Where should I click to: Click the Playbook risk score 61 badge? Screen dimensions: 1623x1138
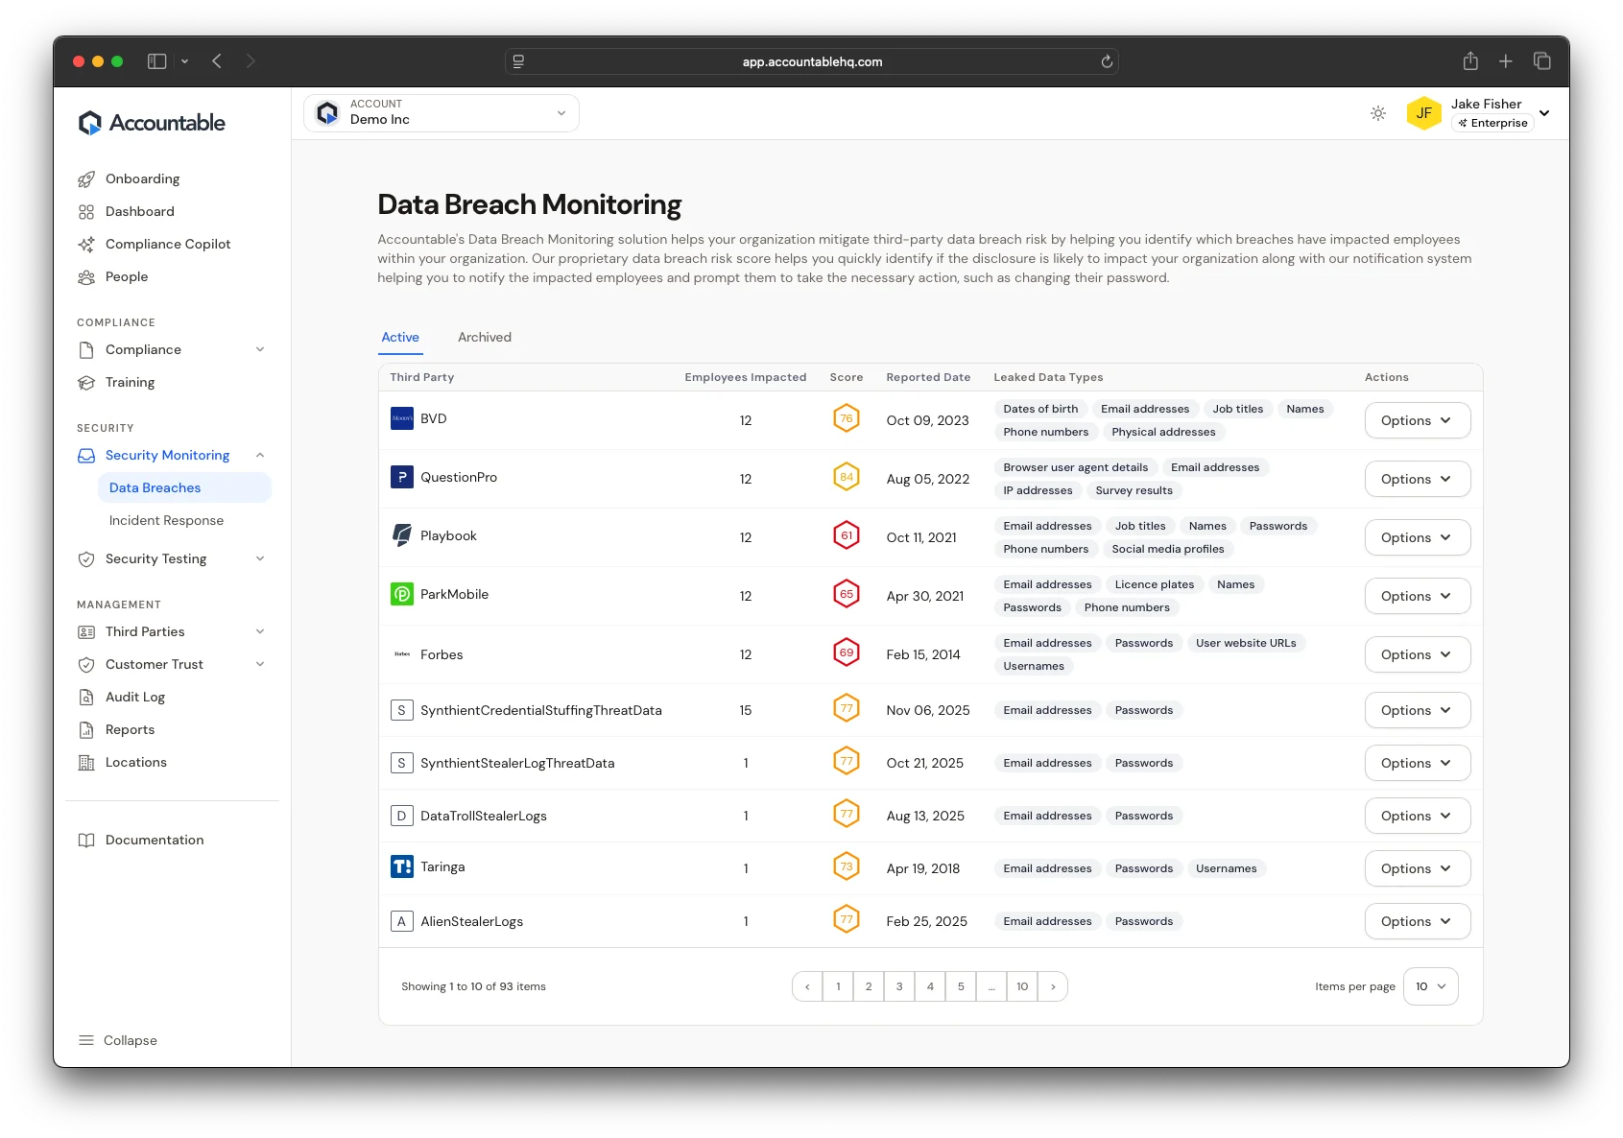[x=847, y=536]
